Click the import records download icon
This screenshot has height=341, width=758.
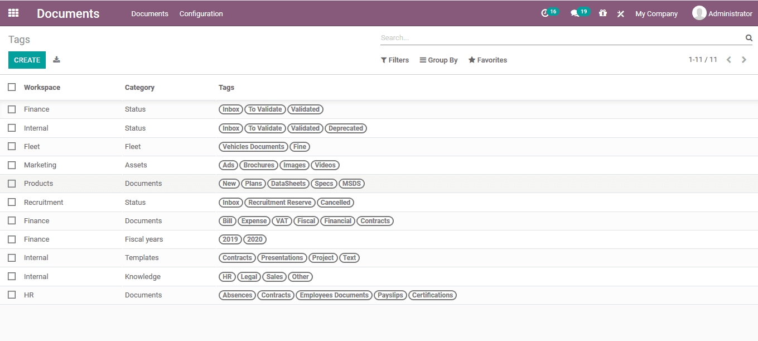56,60
